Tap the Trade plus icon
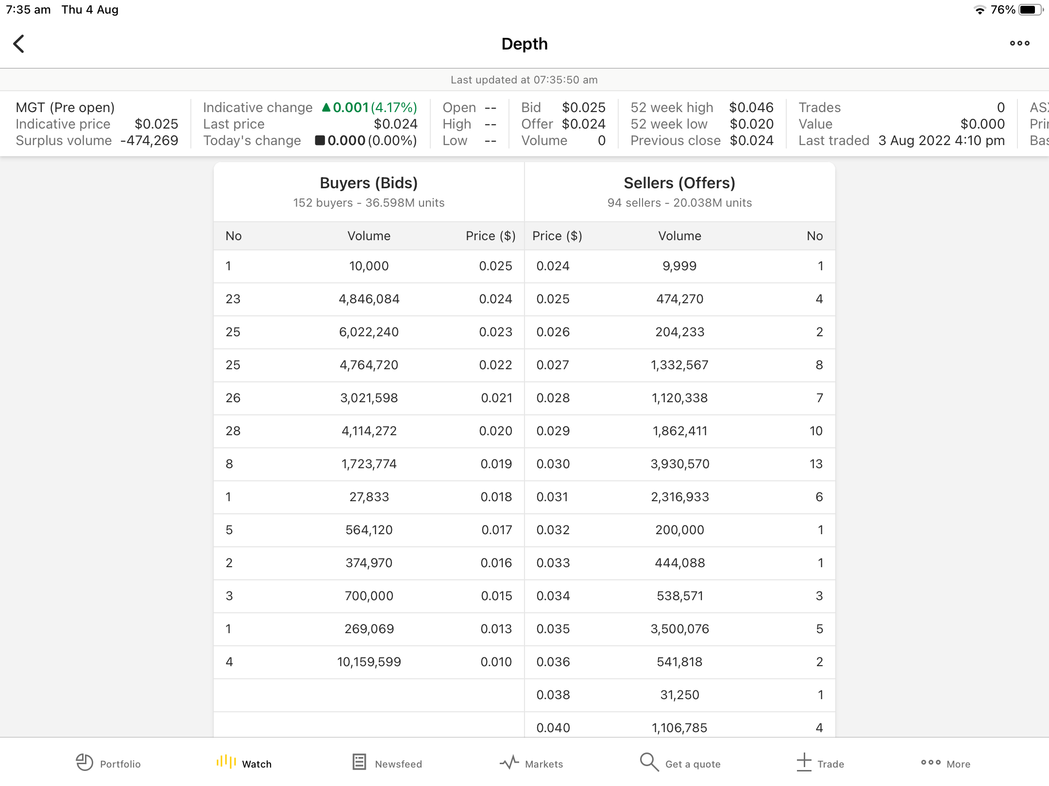This screenshot has height=786, width=1049. click(804, 762)
